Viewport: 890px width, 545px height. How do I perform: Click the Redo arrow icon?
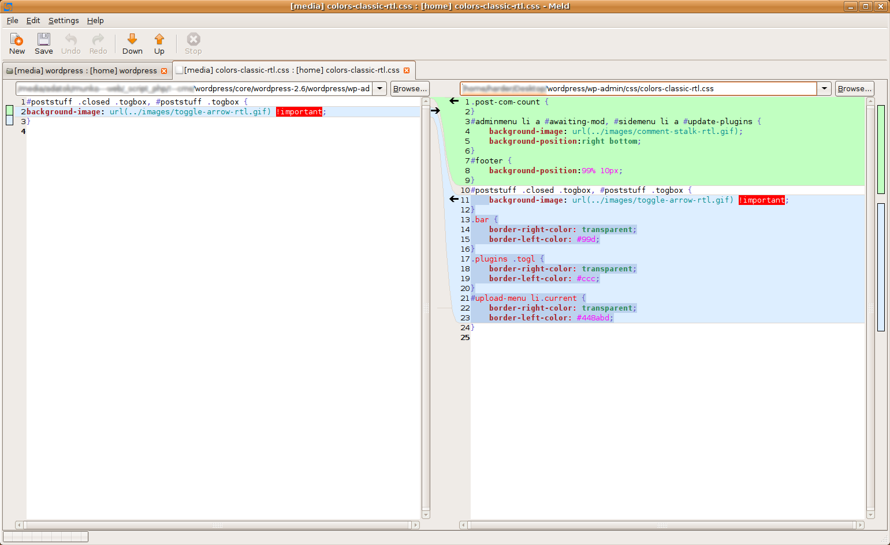[x=98, y=40]
